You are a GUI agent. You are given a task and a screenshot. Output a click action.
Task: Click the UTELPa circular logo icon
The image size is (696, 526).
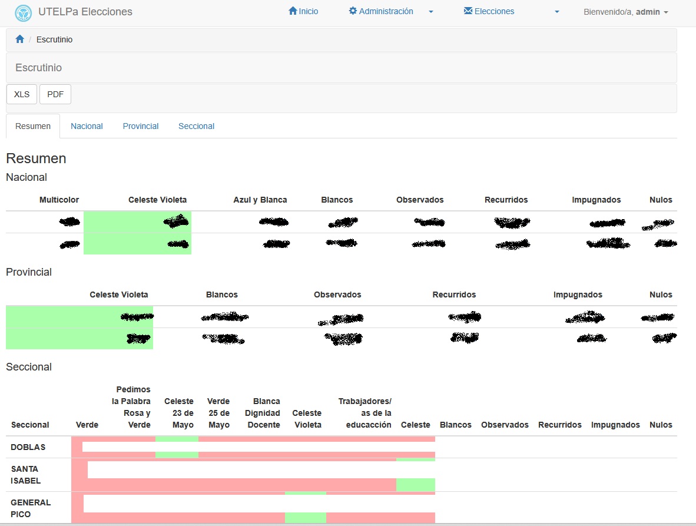[24, 12]
